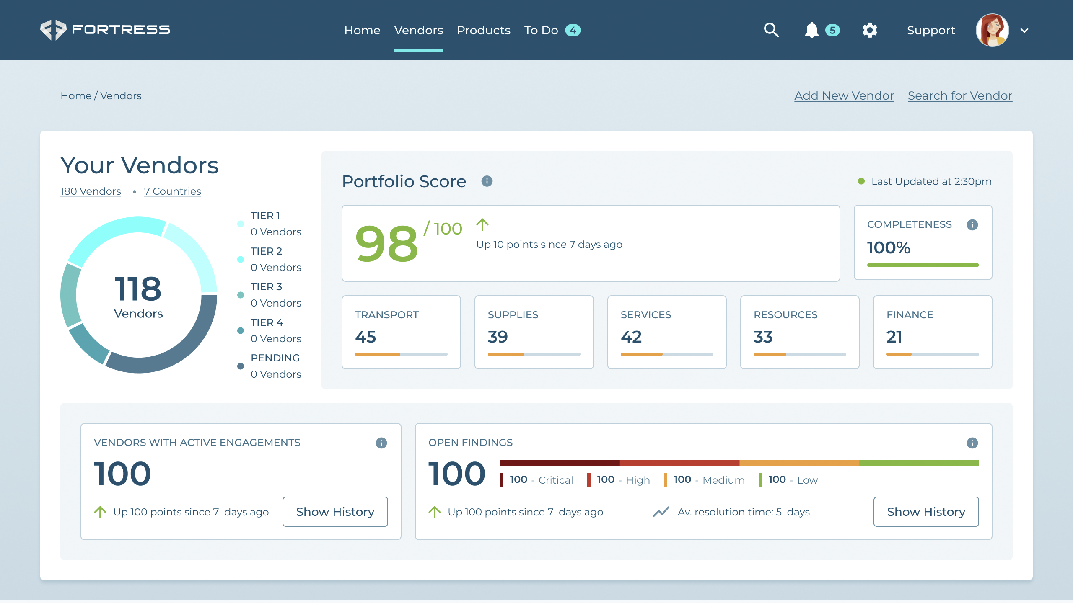Click the To Do count badge 4
The width and height of the screenshot is (1073, 603).
coord(573,30)
